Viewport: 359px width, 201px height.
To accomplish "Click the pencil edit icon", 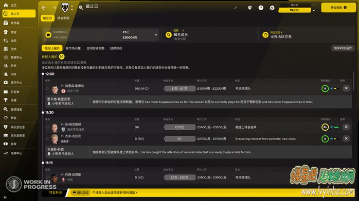I will pos(236,8).
